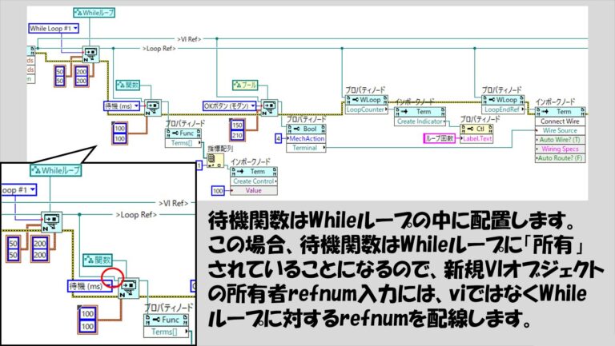The height and width of the screenshot is (346, 615).
Task: Select the Wiring Specs input row
Action: (x=560, y=149)
